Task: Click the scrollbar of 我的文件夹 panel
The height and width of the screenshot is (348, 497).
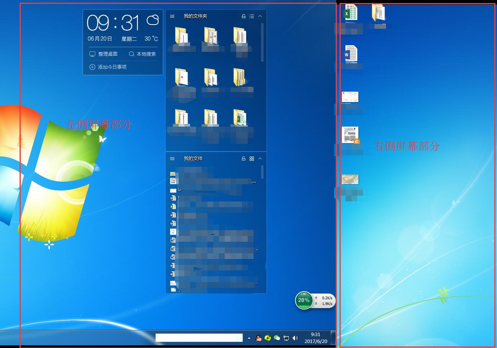Action: pyautogui.click(x=262, y=42)
